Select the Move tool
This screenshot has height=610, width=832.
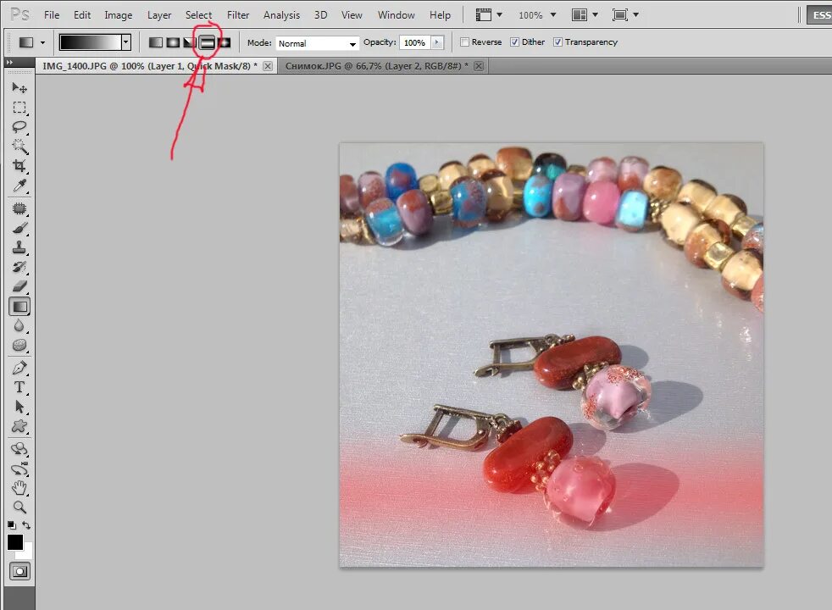pyautogui.click(x=19, y=87)
